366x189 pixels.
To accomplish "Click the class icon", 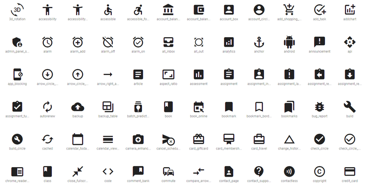I will (47, 171).
